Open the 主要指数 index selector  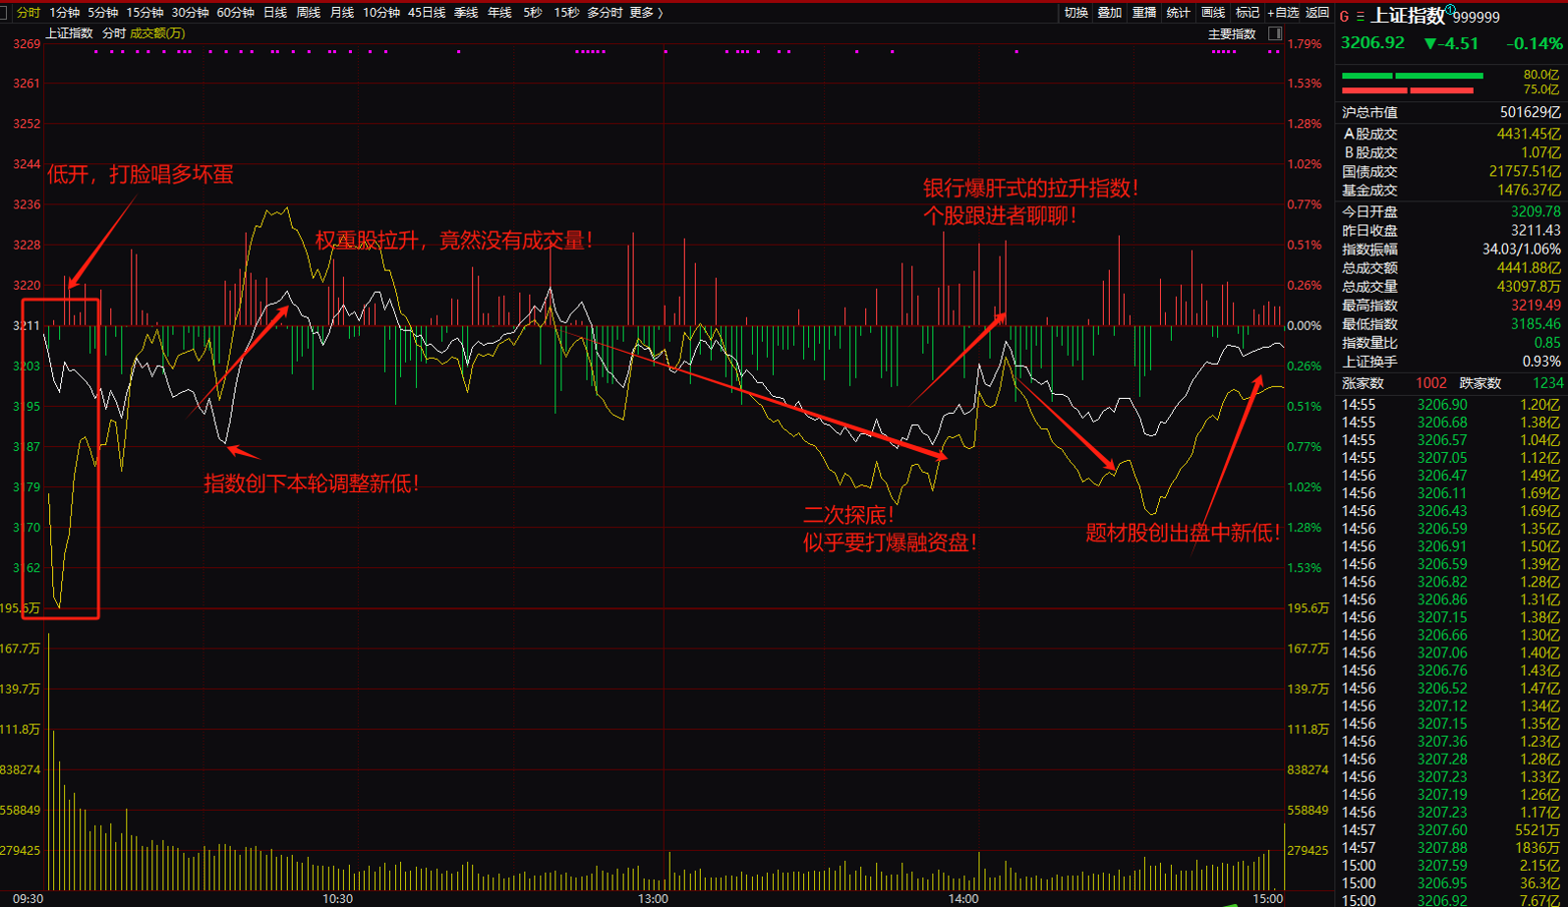(x=1232, y=33)
